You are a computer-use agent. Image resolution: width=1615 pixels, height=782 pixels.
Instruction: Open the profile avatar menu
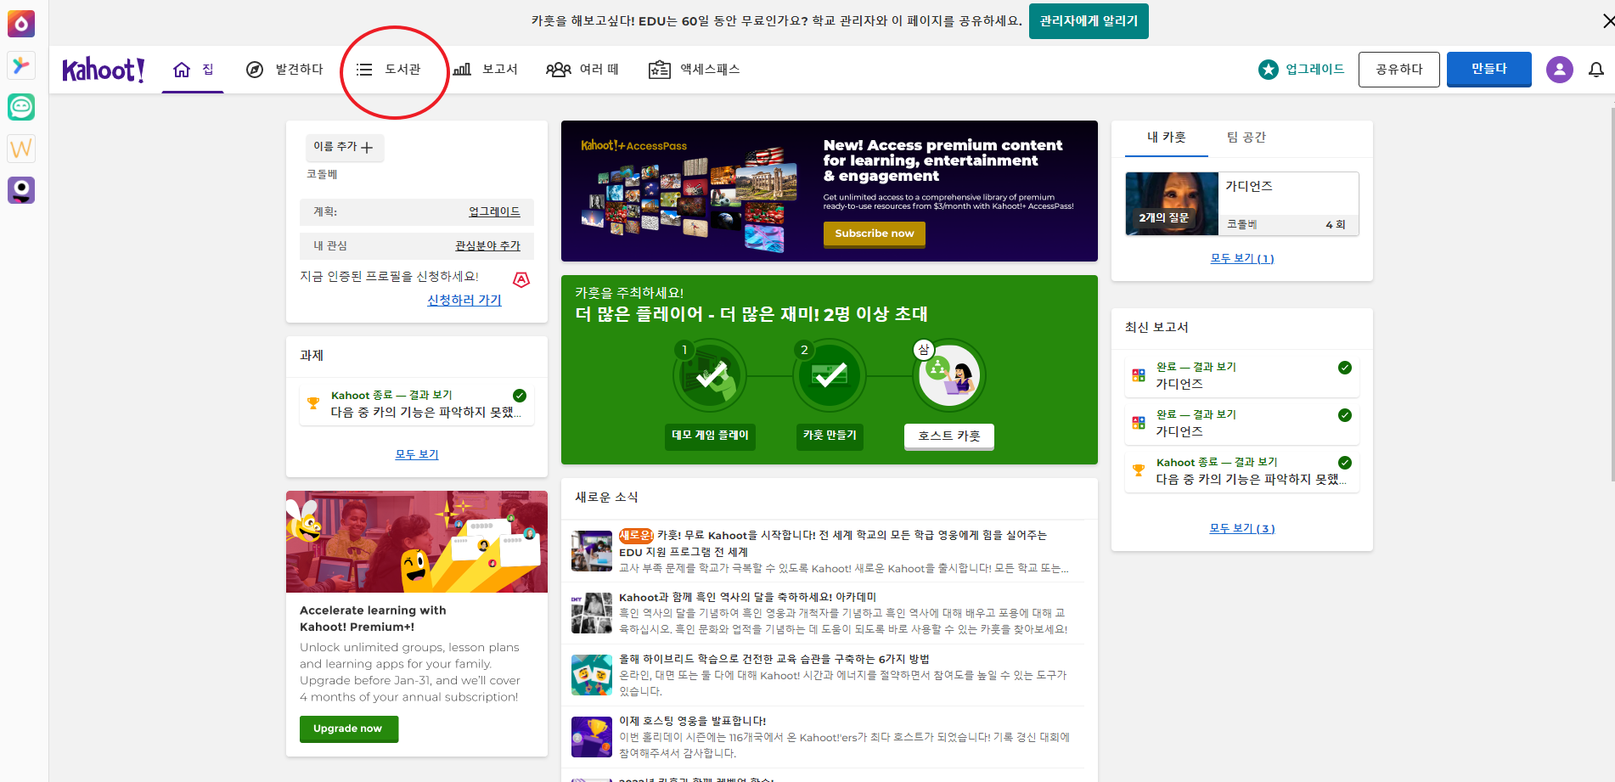tap(1559, 70)
